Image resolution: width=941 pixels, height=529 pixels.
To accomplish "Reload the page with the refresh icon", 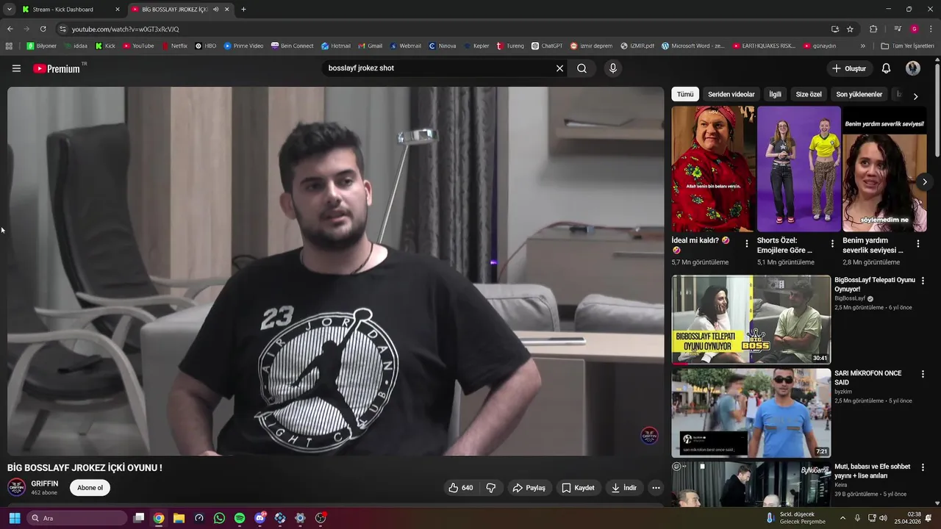I will 43,29.
